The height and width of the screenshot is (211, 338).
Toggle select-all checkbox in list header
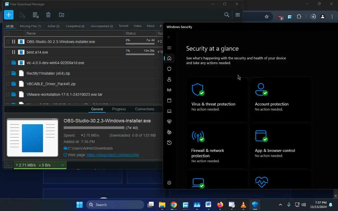pos(8,33)
